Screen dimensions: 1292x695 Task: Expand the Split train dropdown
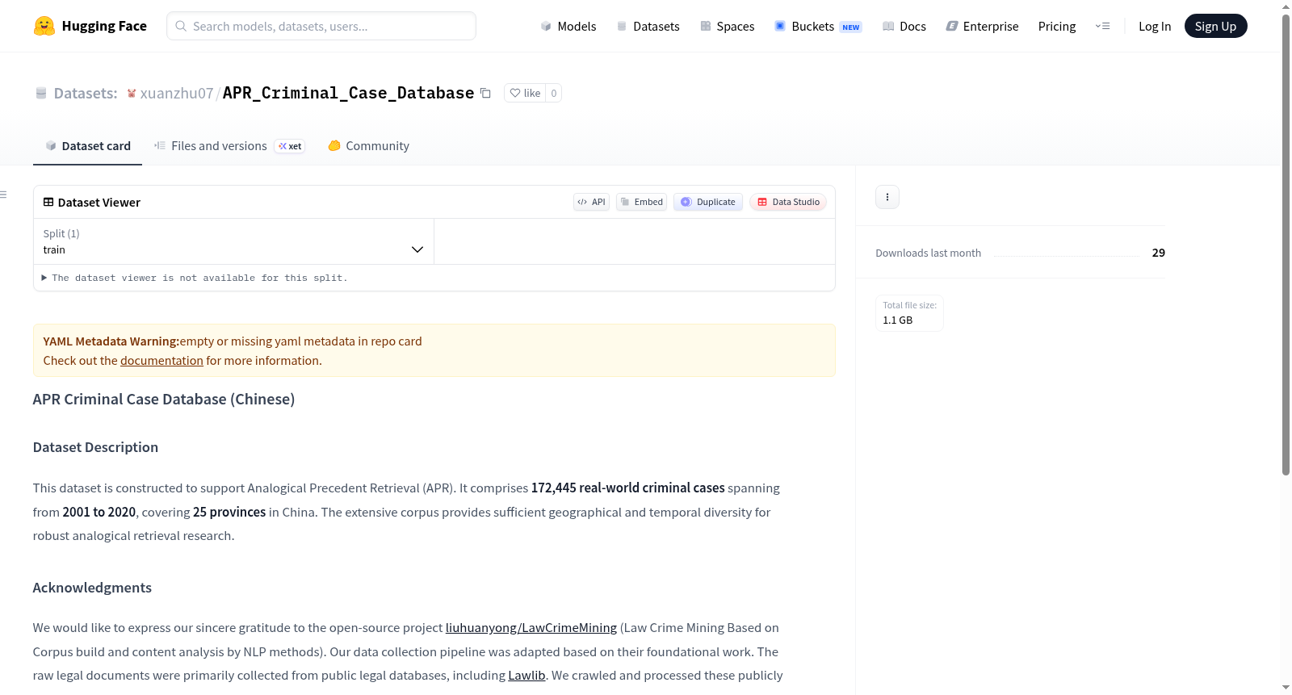(x=233, y=241)
